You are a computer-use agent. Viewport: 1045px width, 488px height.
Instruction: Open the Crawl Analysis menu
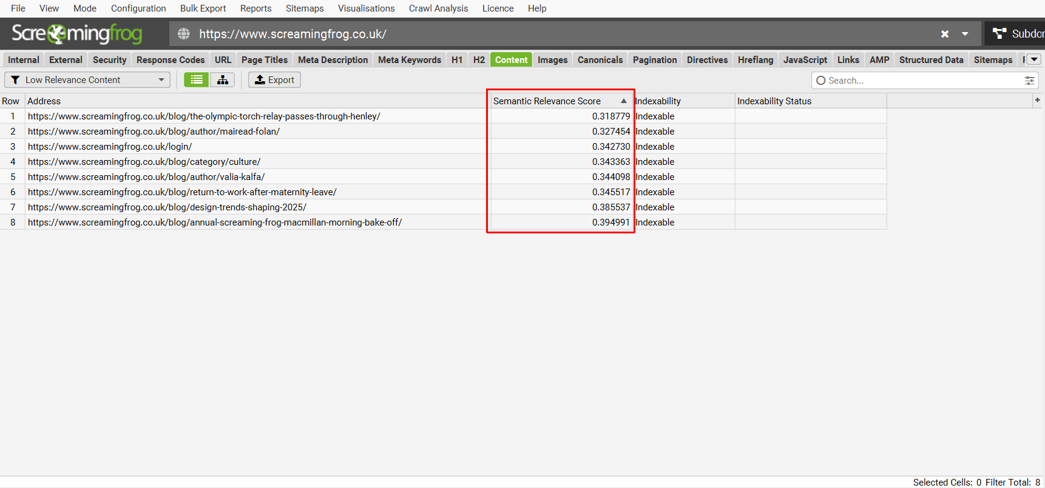coord(438,8)
